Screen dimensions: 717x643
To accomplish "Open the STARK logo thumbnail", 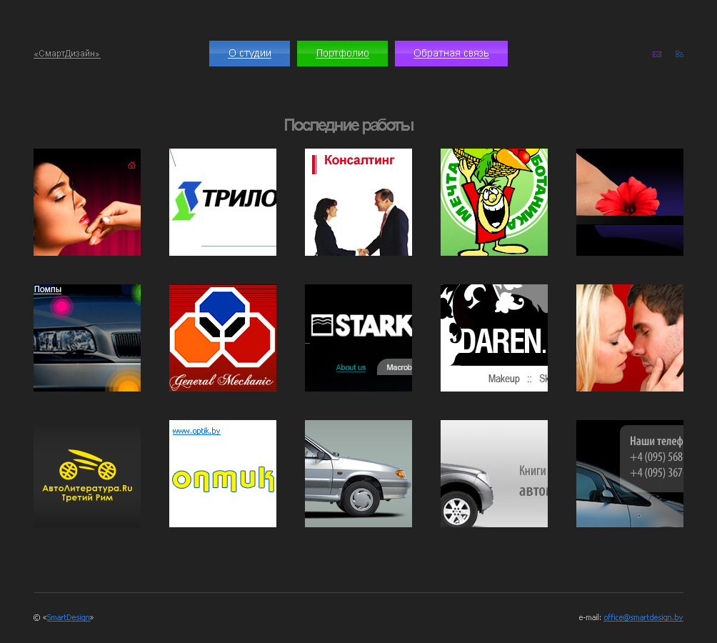I will (358, 338).
